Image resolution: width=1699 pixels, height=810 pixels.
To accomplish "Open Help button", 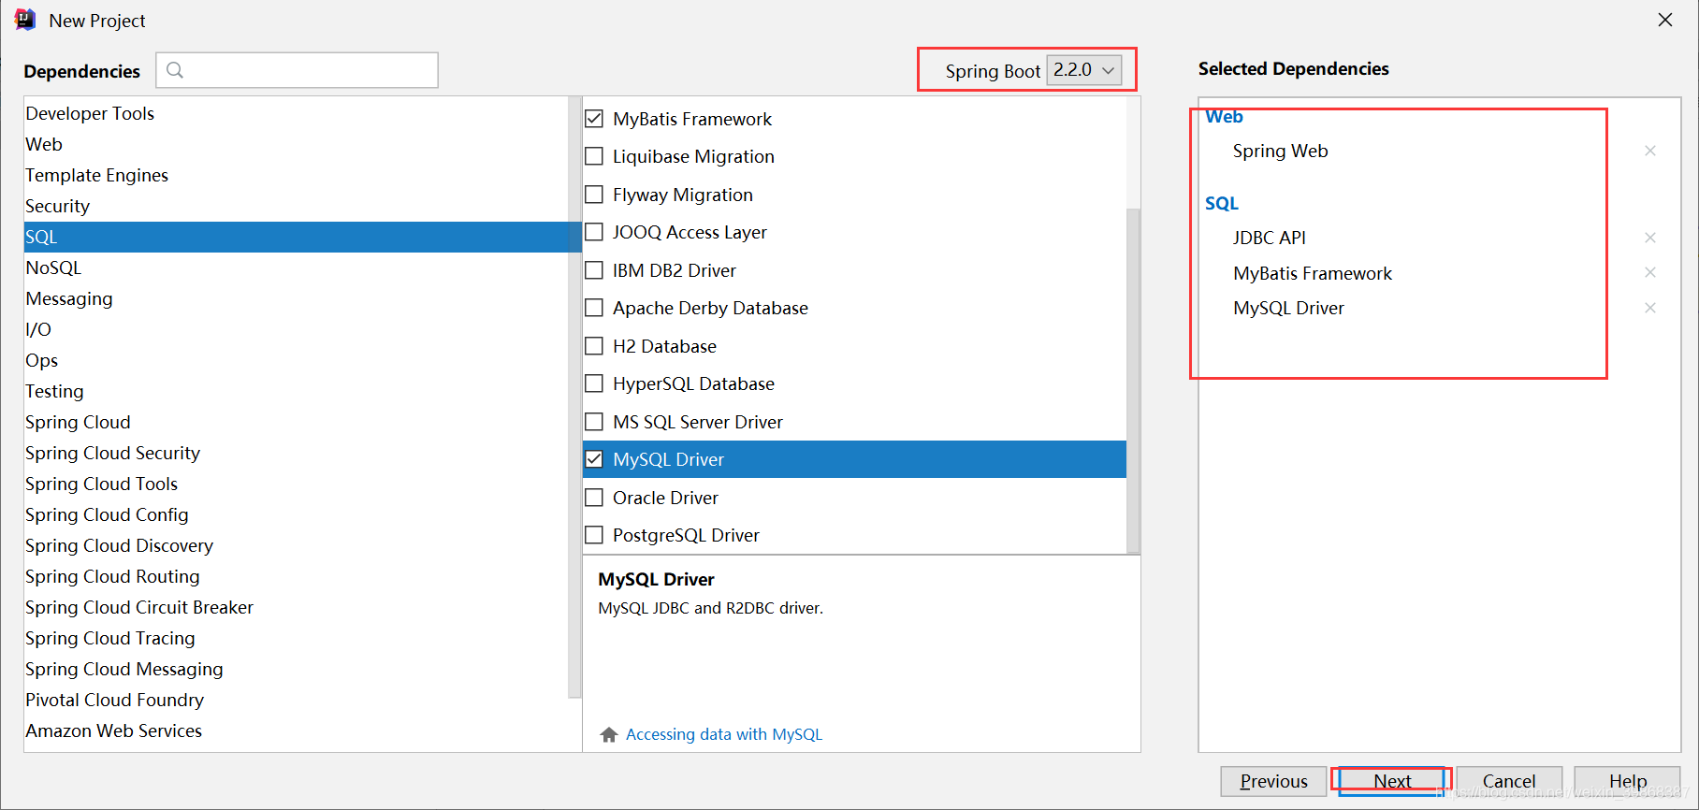I will (x=1627, y=781).
